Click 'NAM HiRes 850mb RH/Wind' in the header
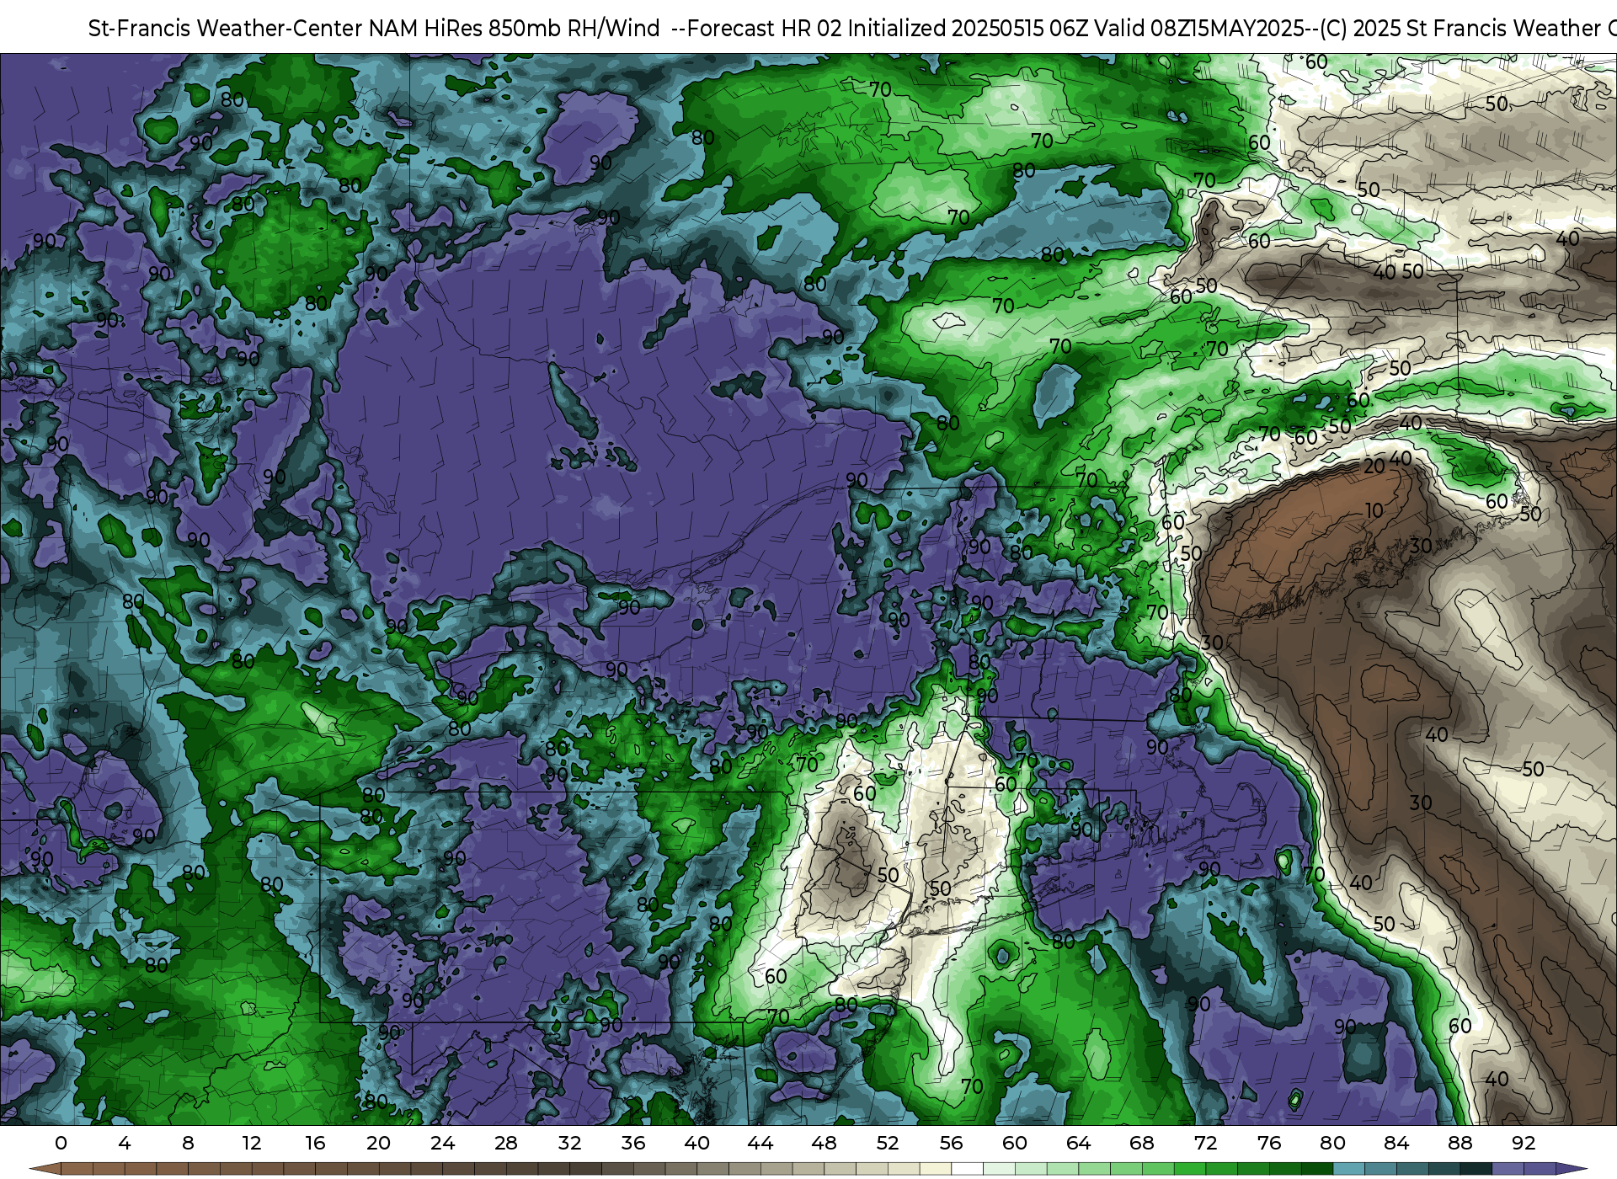The width and height of the screenshot is (1617, 1179). (x=515, y=29)
